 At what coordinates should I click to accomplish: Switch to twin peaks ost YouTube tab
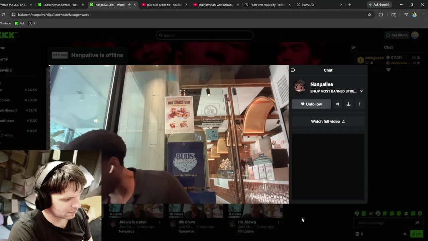(165, 5)
